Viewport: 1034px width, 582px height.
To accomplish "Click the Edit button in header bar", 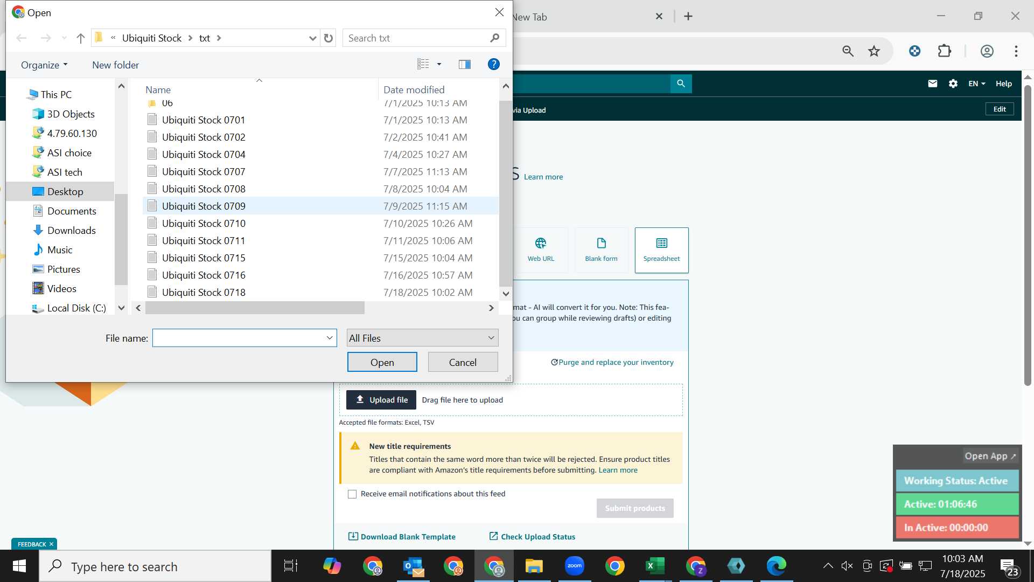I will 1000,109.
